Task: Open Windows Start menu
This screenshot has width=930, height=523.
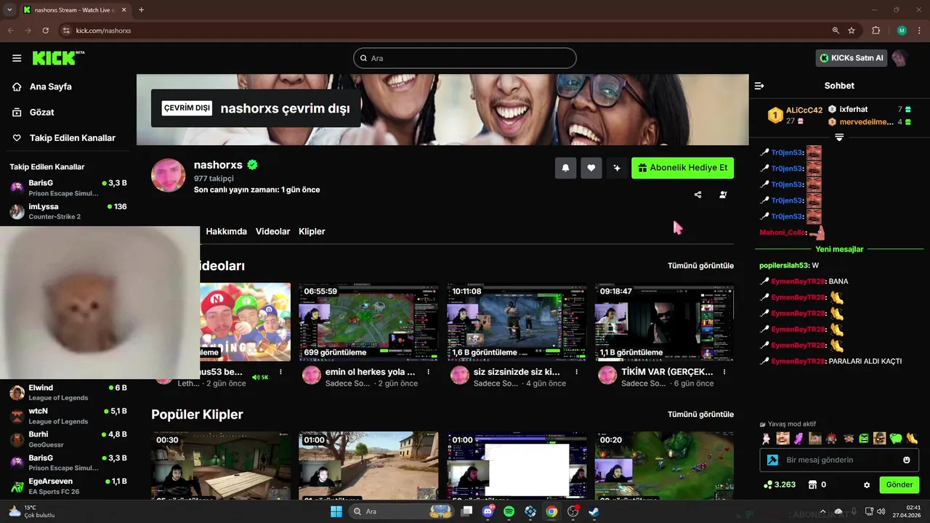Action: [x=336, y=511]
